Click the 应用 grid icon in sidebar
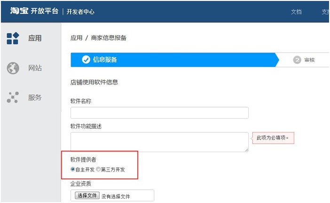The height and width of the screenshot is (203, 330). tap(13, 38)
